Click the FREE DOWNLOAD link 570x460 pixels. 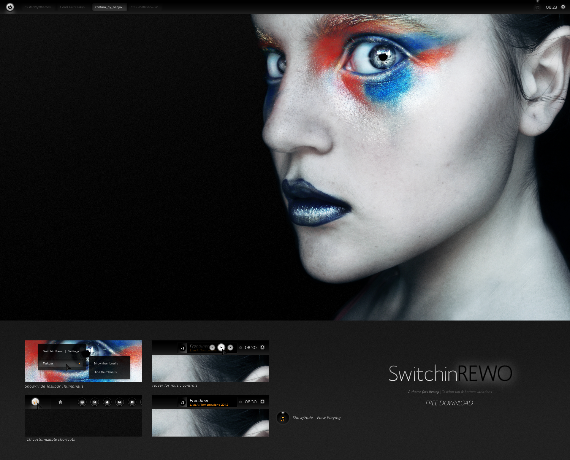point(449,403)
